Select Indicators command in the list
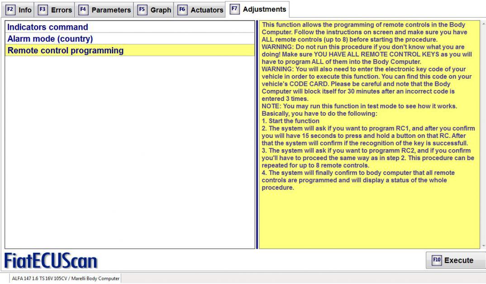Image resolution: width=486 pixels, height=284 pixels. [130, 27]
